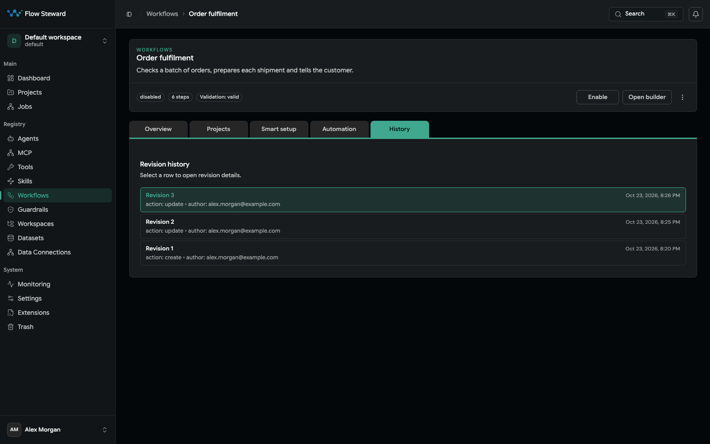710x444 pixels.
Task: Click the Flow Steward logo icon
Action: (14, 13)
